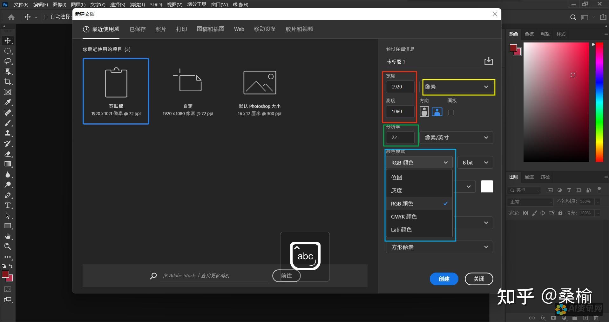Toggle Quick Mask mode icon
Image resolution: width=609 pixels, height=322 pixels.
8,289
